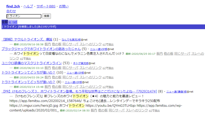Open the なんでも実況J板 board link
Viewport: 205px width, 113px height.
[71, 40]
